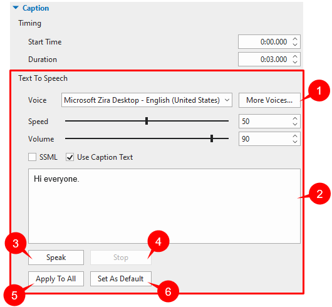Increase Start Time with up arrow
This screenshot has height=307, width=332.
[295, 39]
